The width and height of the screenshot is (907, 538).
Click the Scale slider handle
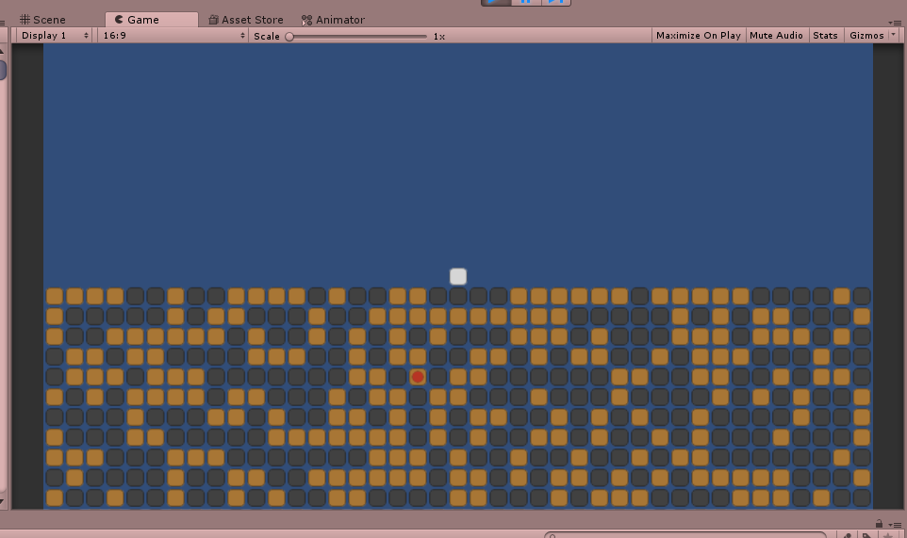289,37
